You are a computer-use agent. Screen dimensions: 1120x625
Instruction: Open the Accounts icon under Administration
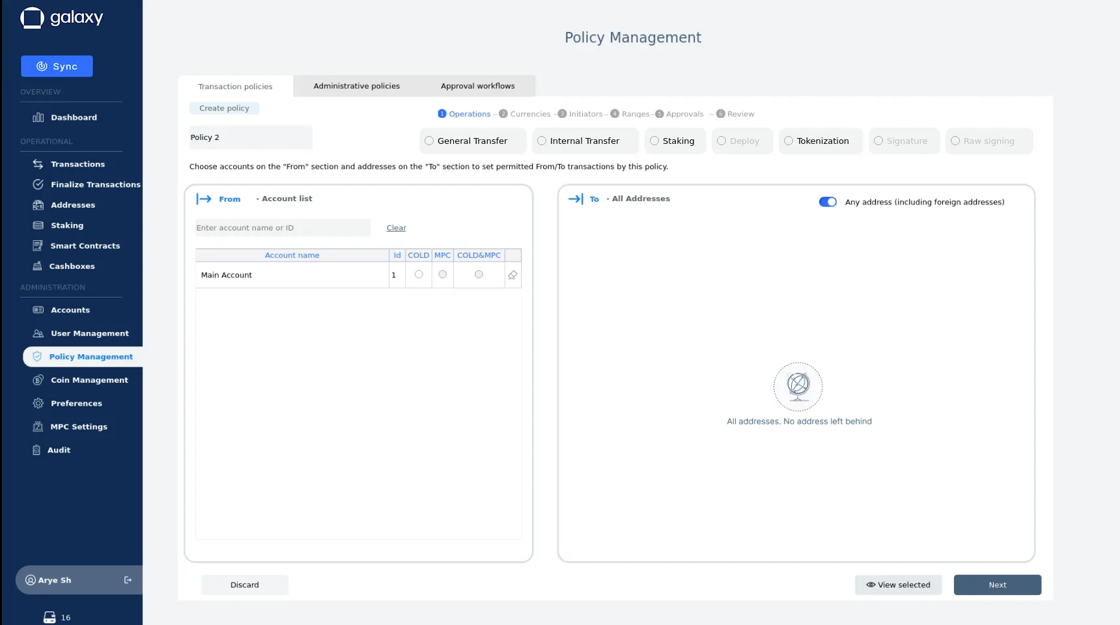tap(38, 310)
